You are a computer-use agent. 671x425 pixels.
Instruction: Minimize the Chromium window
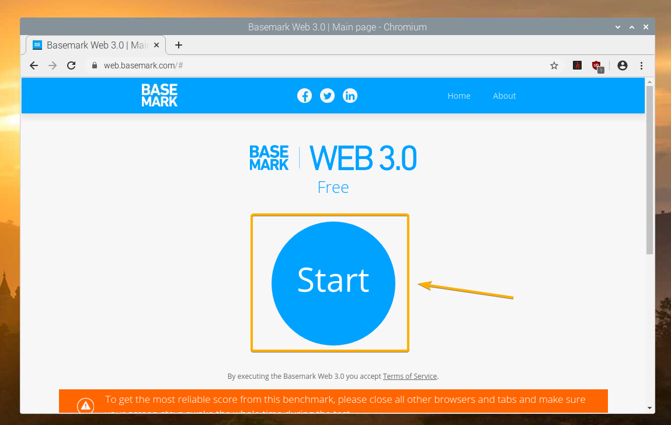click(618, 27)
